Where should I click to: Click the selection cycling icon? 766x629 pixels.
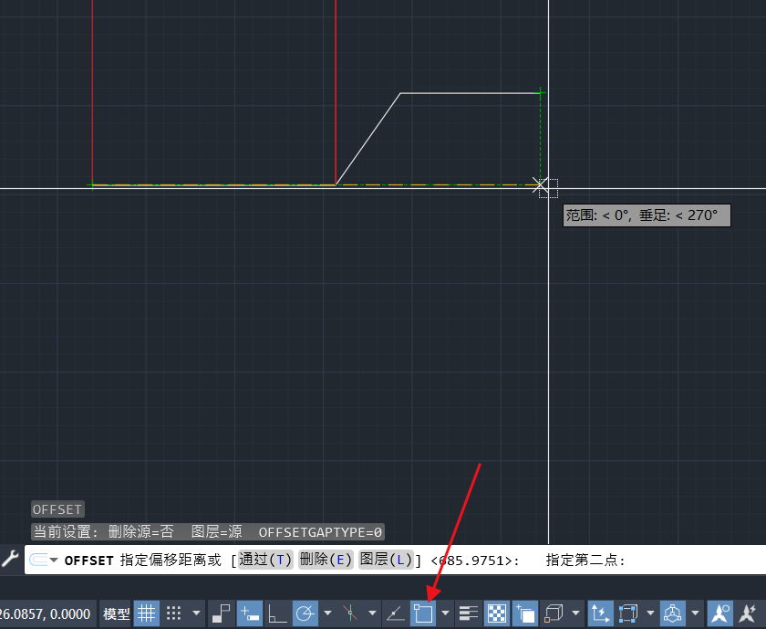coord(524,613)
